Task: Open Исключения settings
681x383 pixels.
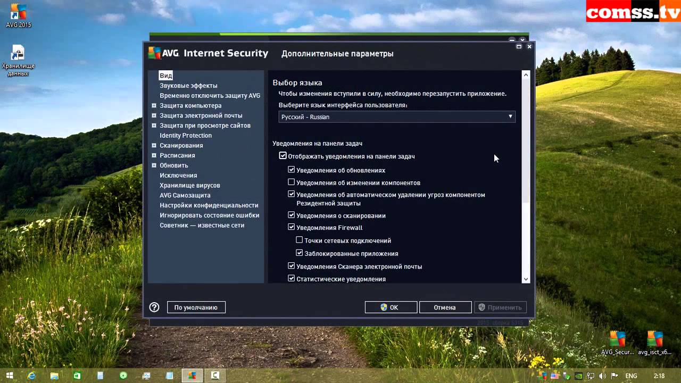Action: pos(178,176)
